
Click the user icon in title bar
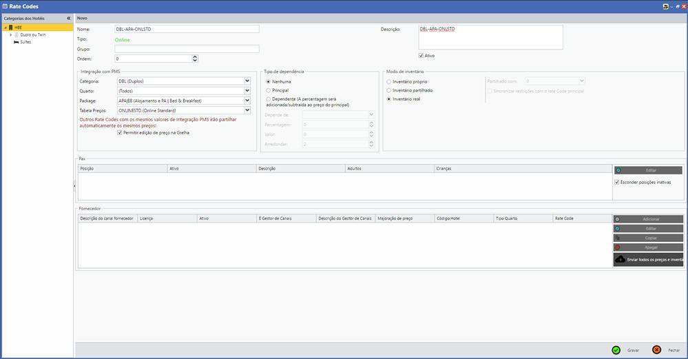pos(665,6)
